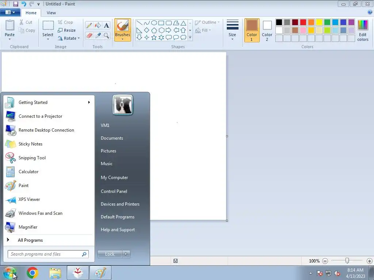
Task: Open Calculator from Start menu
Action: (x=49, y=172)
